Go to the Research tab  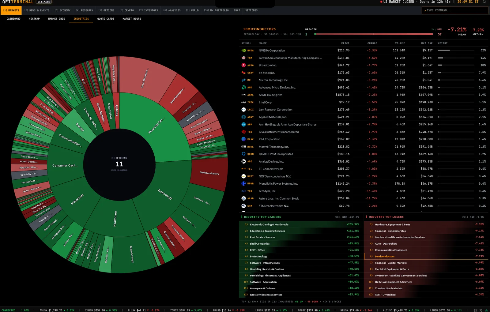coord(85,10)
